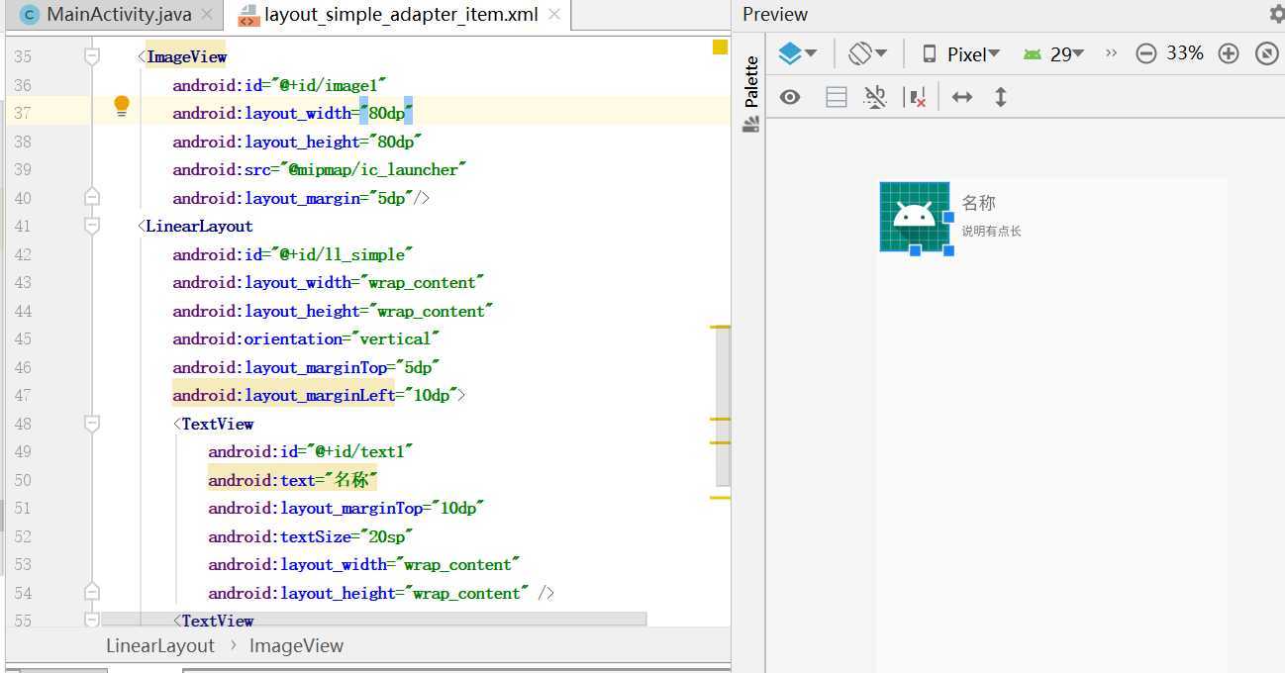
Task: Click the vertical expand arrow icon
Action: click(x=1001, y=97)
